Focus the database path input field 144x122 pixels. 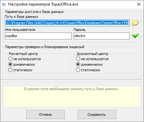coord(67,23)
